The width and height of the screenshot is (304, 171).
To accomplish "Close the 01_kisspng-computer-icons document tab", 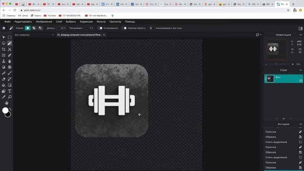I will [x=104, y=35].
